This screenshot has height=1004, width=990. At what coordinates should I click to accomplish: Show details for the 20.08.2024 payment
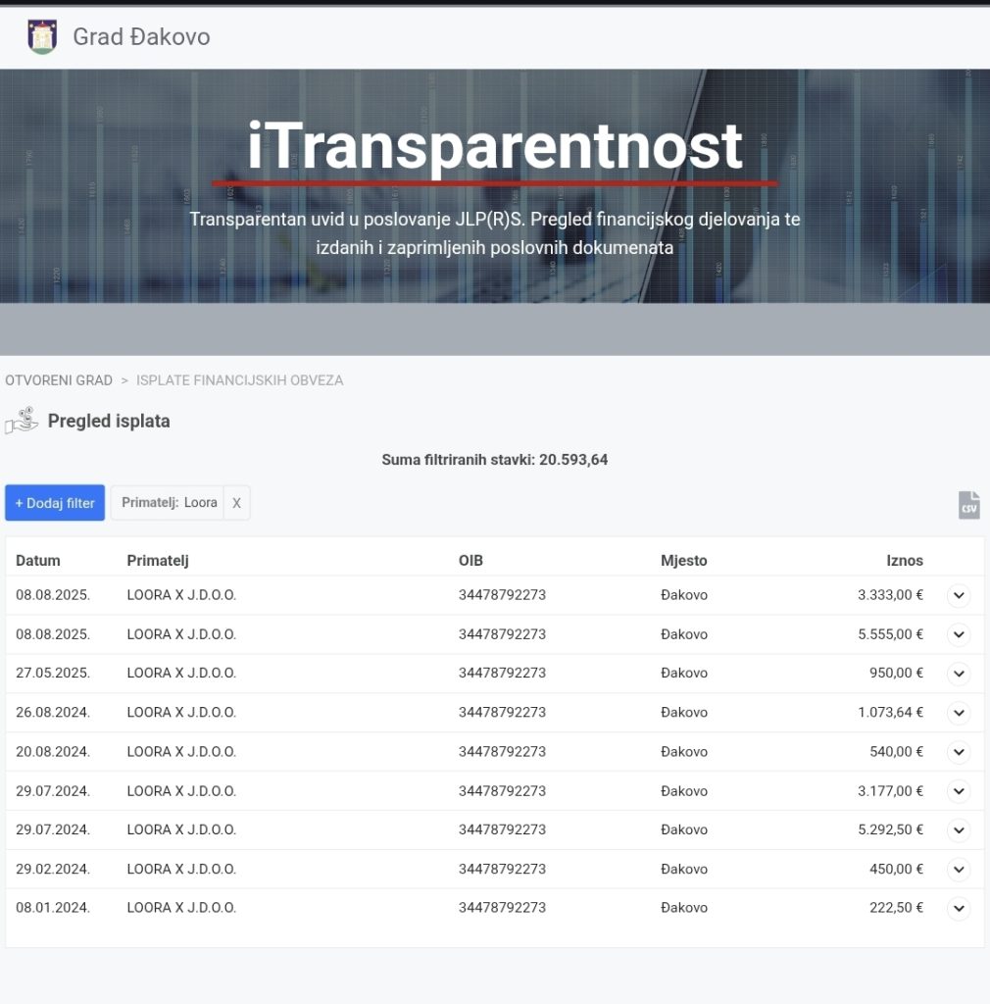(959, 752)
